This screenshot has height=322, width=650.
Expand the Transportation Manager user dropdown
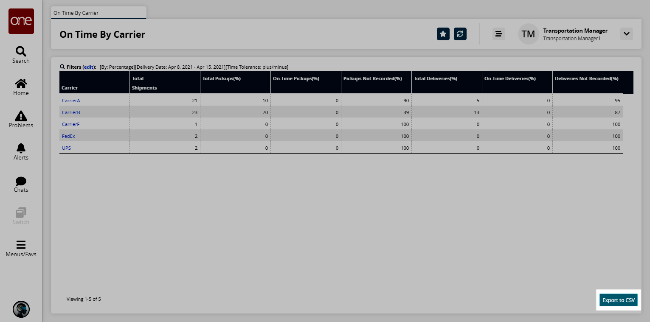627,34
